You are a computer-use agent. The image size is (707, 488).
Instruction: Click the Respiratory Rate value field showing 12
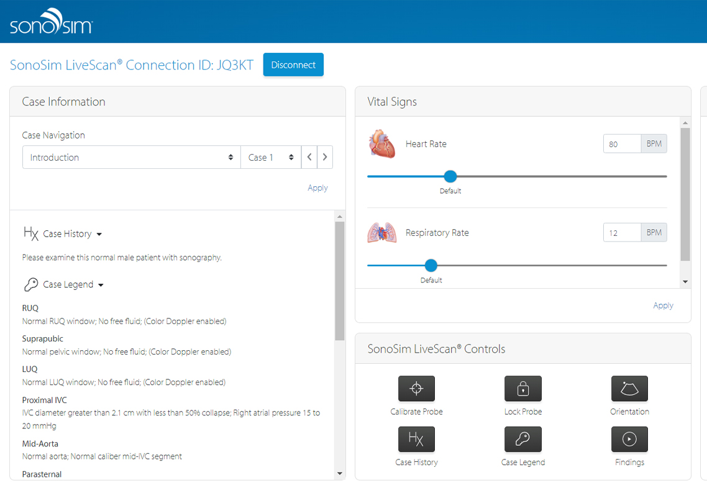click(622, 232)
